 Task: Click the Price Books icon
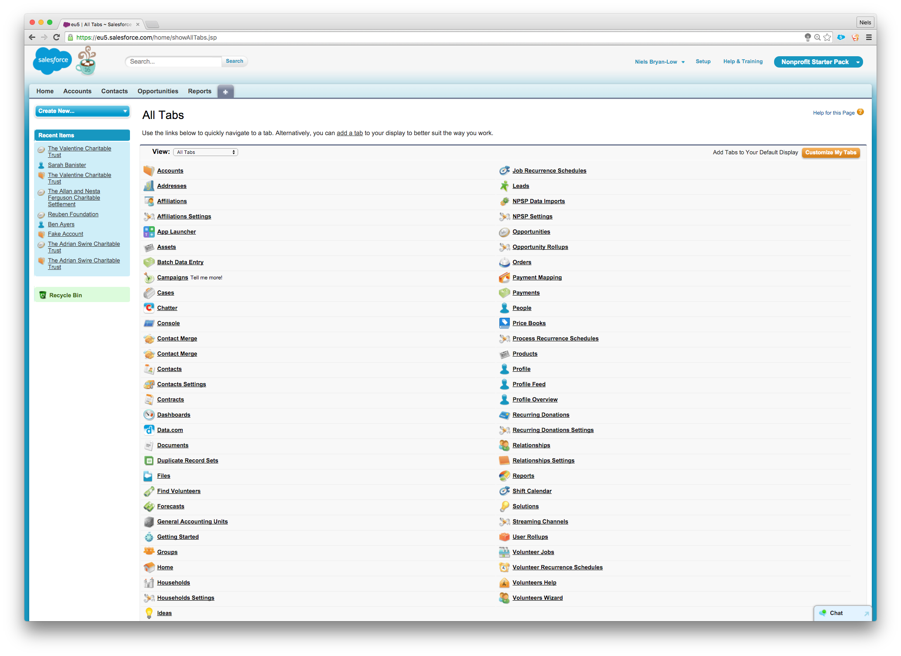(x=504, y=323)
